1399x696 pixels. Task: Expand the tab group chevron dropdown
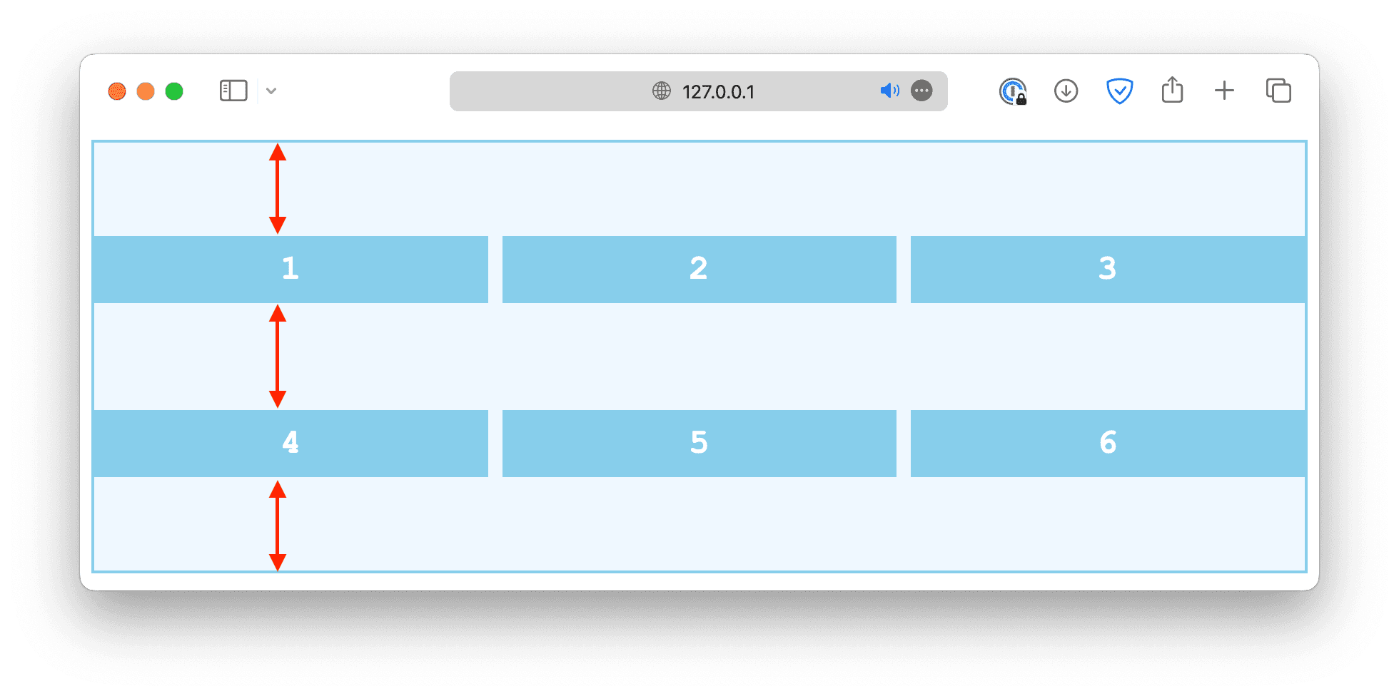271,91
